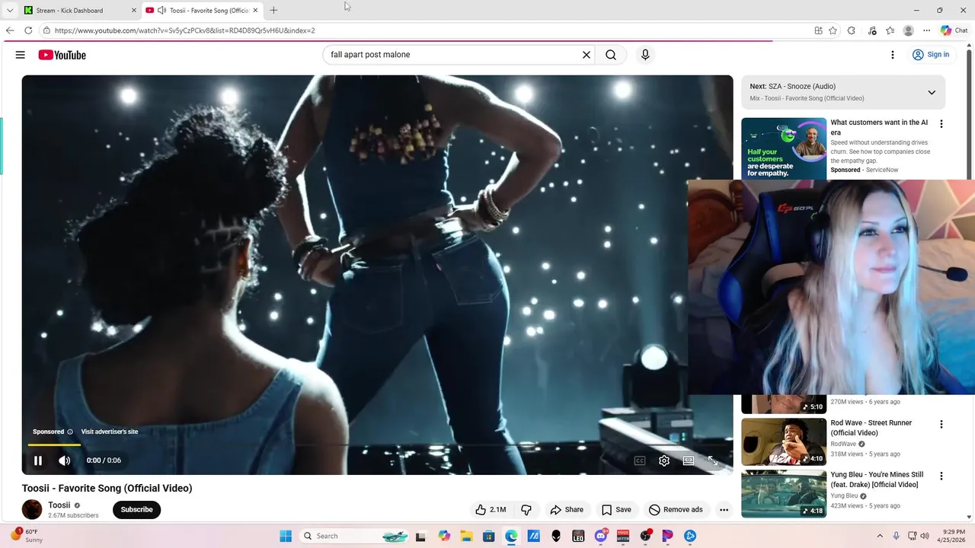This screenshot has height=548, width=975.
Task: Click Remove ads button
Action: tap(676, 510)
